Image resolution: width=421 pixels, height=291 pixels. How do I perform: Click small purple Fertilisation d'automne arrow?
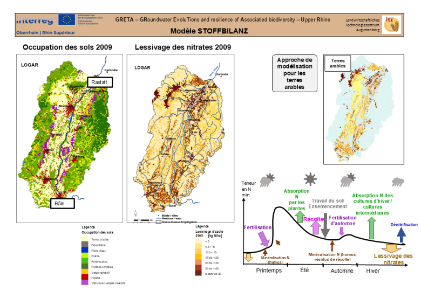(342, 231)
